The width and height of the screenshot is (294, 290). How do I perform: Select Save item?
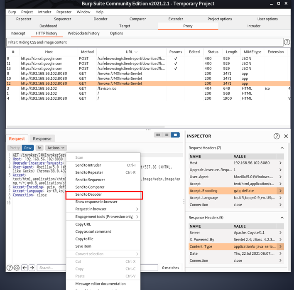[103, 246]
